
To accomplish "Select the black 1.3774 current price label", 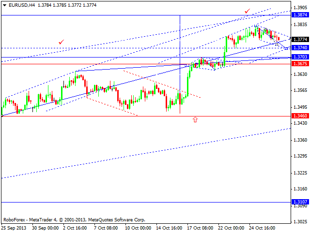I will click(300, 40).
